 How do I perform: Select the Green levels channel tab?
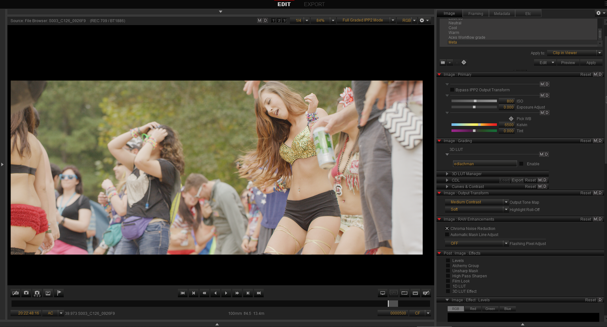click(490, 308)
